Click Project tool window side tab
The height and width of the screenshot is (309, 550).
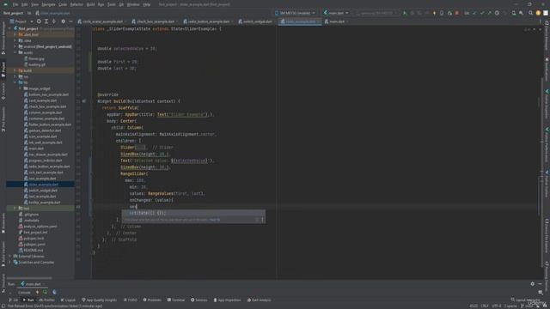point(3,70)
